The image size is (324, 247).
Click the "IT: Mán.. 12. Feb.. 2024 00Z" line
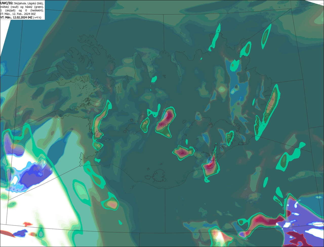click(18, 14)
